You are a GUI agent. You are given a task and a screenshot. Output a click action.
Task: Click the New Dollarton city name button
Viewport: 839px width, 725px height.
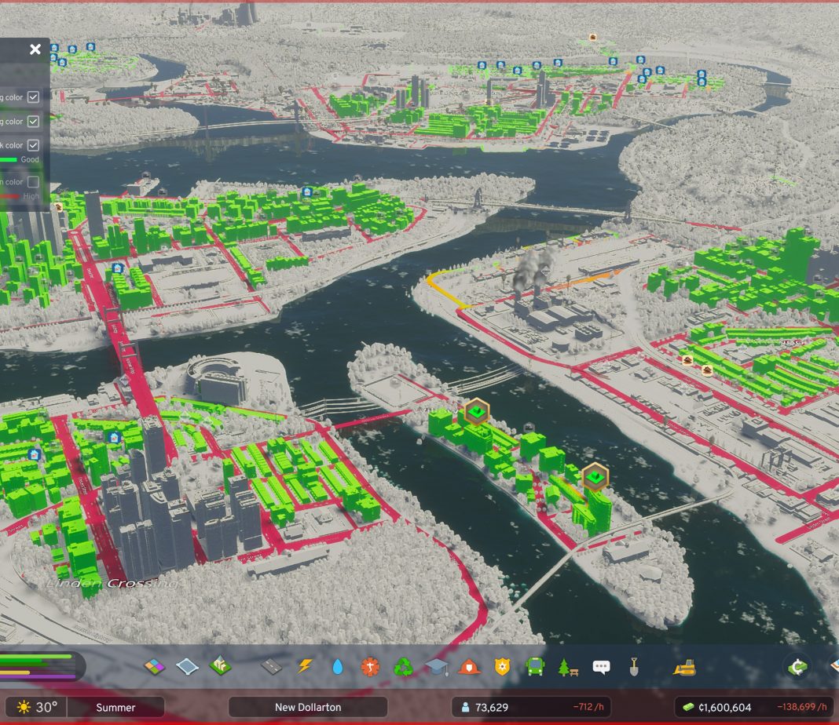click(x=308, y=707)
